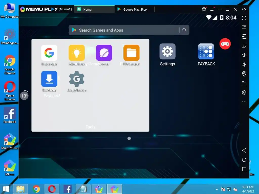Open the purple Browser app
This screenshot has height=194, width=259.
104,53
